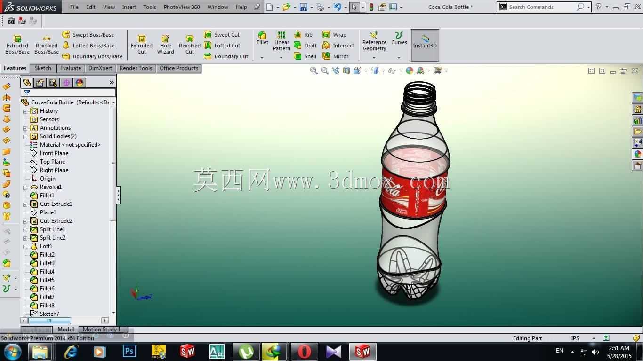
Task: Select the Shell tool
Action: coord(305,56)
